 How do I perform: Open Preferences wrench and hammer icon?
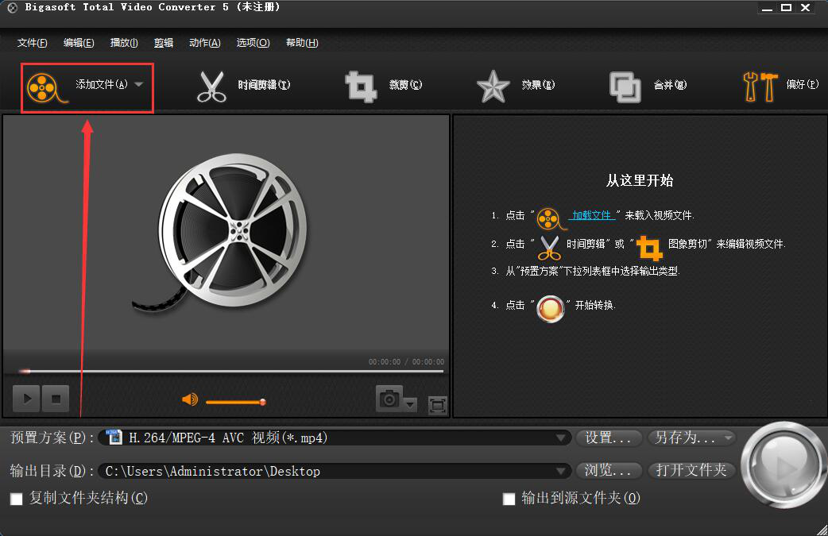tap(760, 87)
